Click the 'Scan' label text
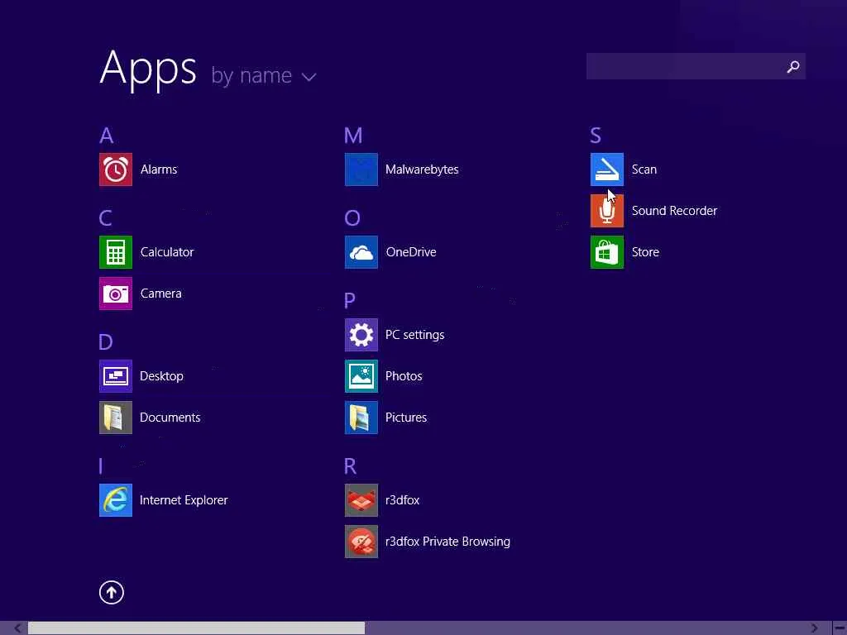This screenshot has width=847, height=635. (644, 169)
